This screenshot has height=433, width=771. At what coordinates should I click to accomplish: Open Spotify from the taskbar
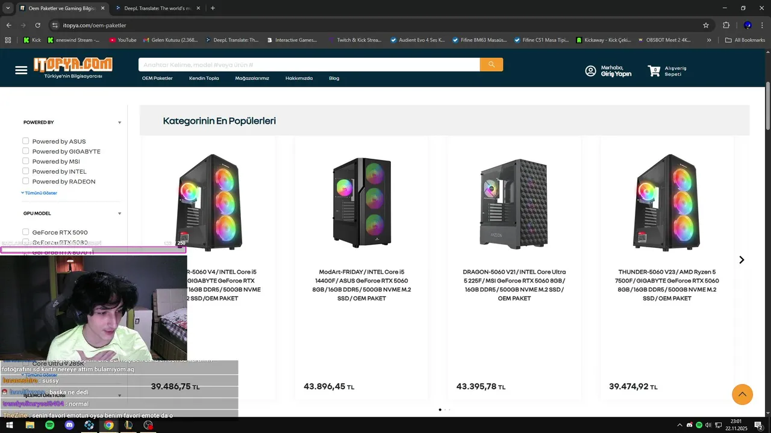(49, 425)
